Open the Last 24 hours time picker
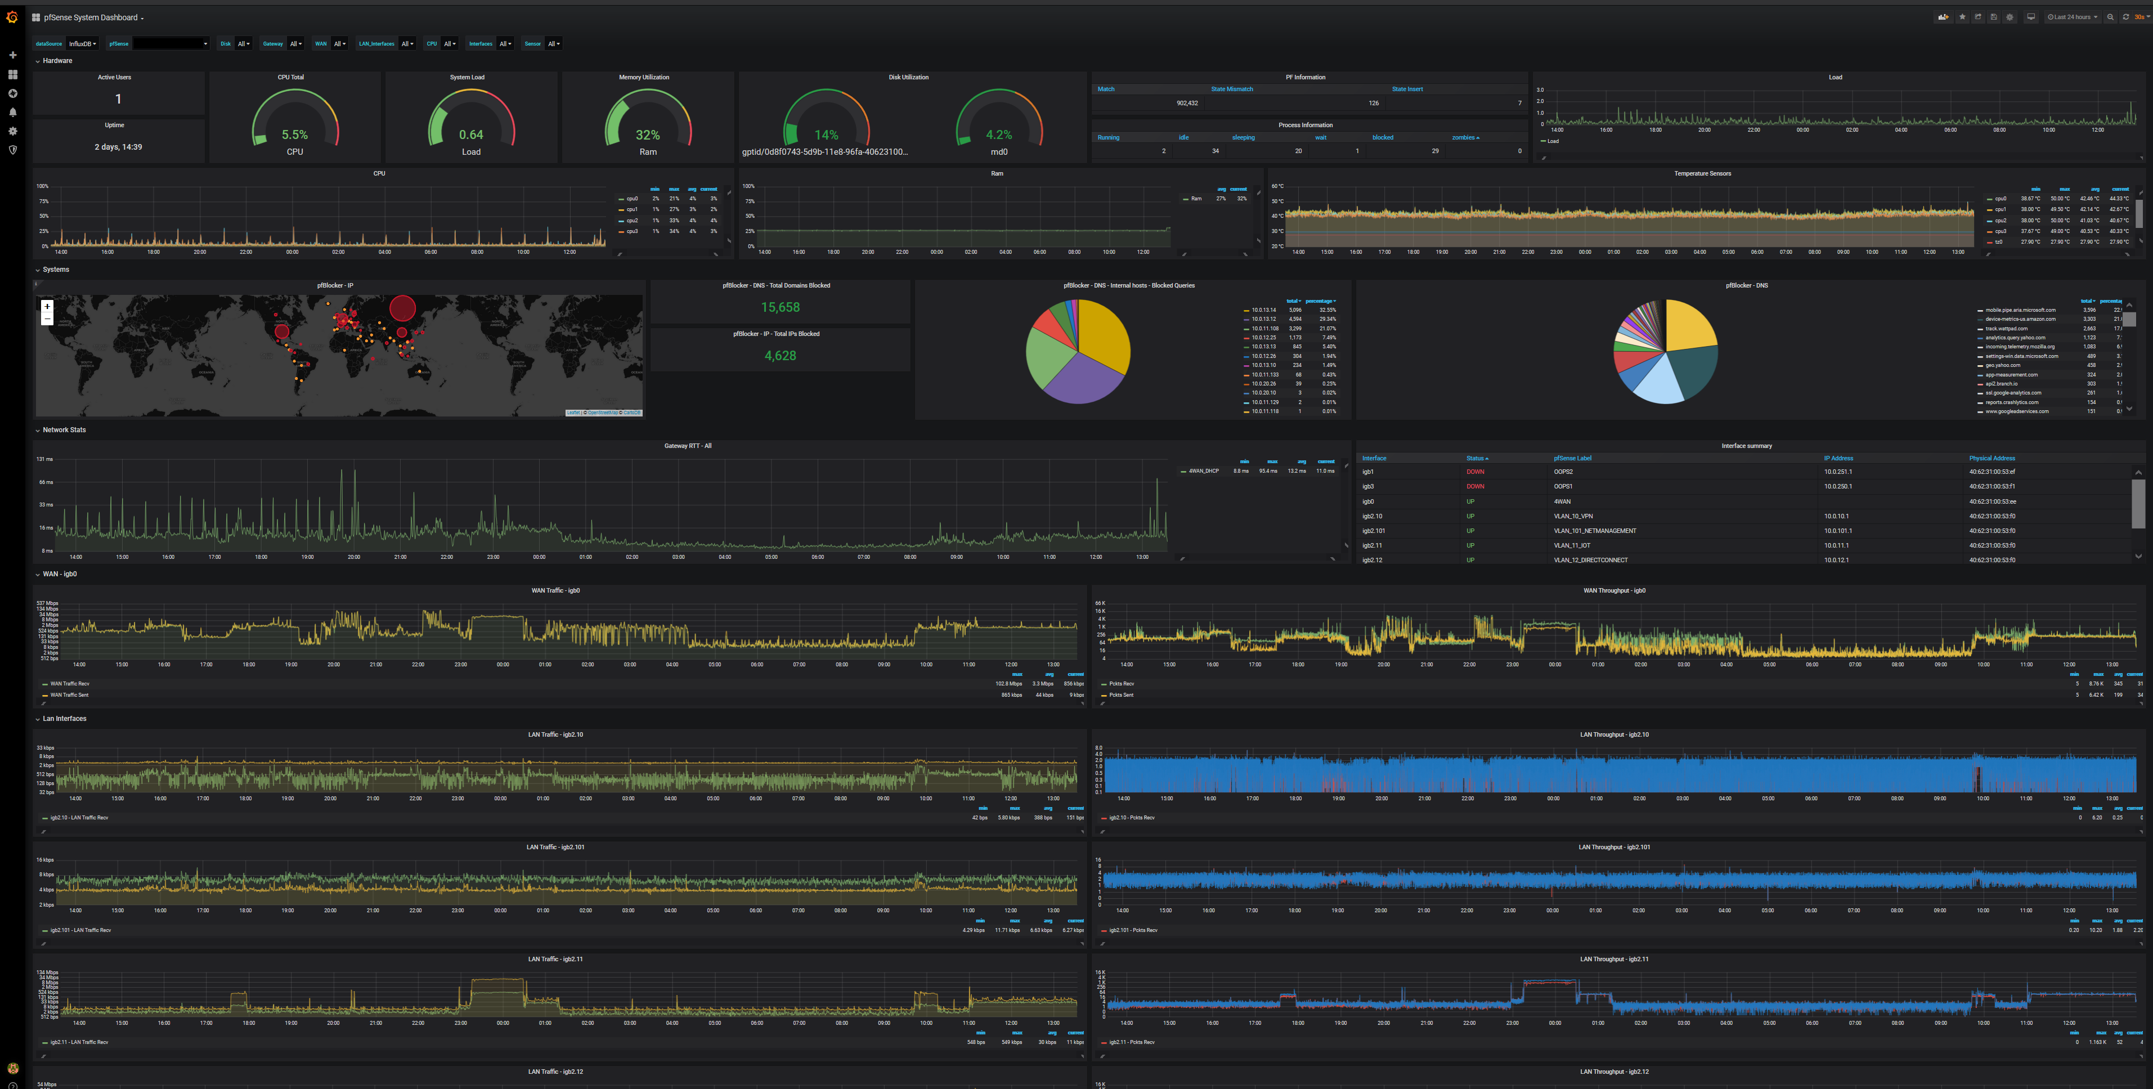 pyautogui.click(x=2073, y=17)
